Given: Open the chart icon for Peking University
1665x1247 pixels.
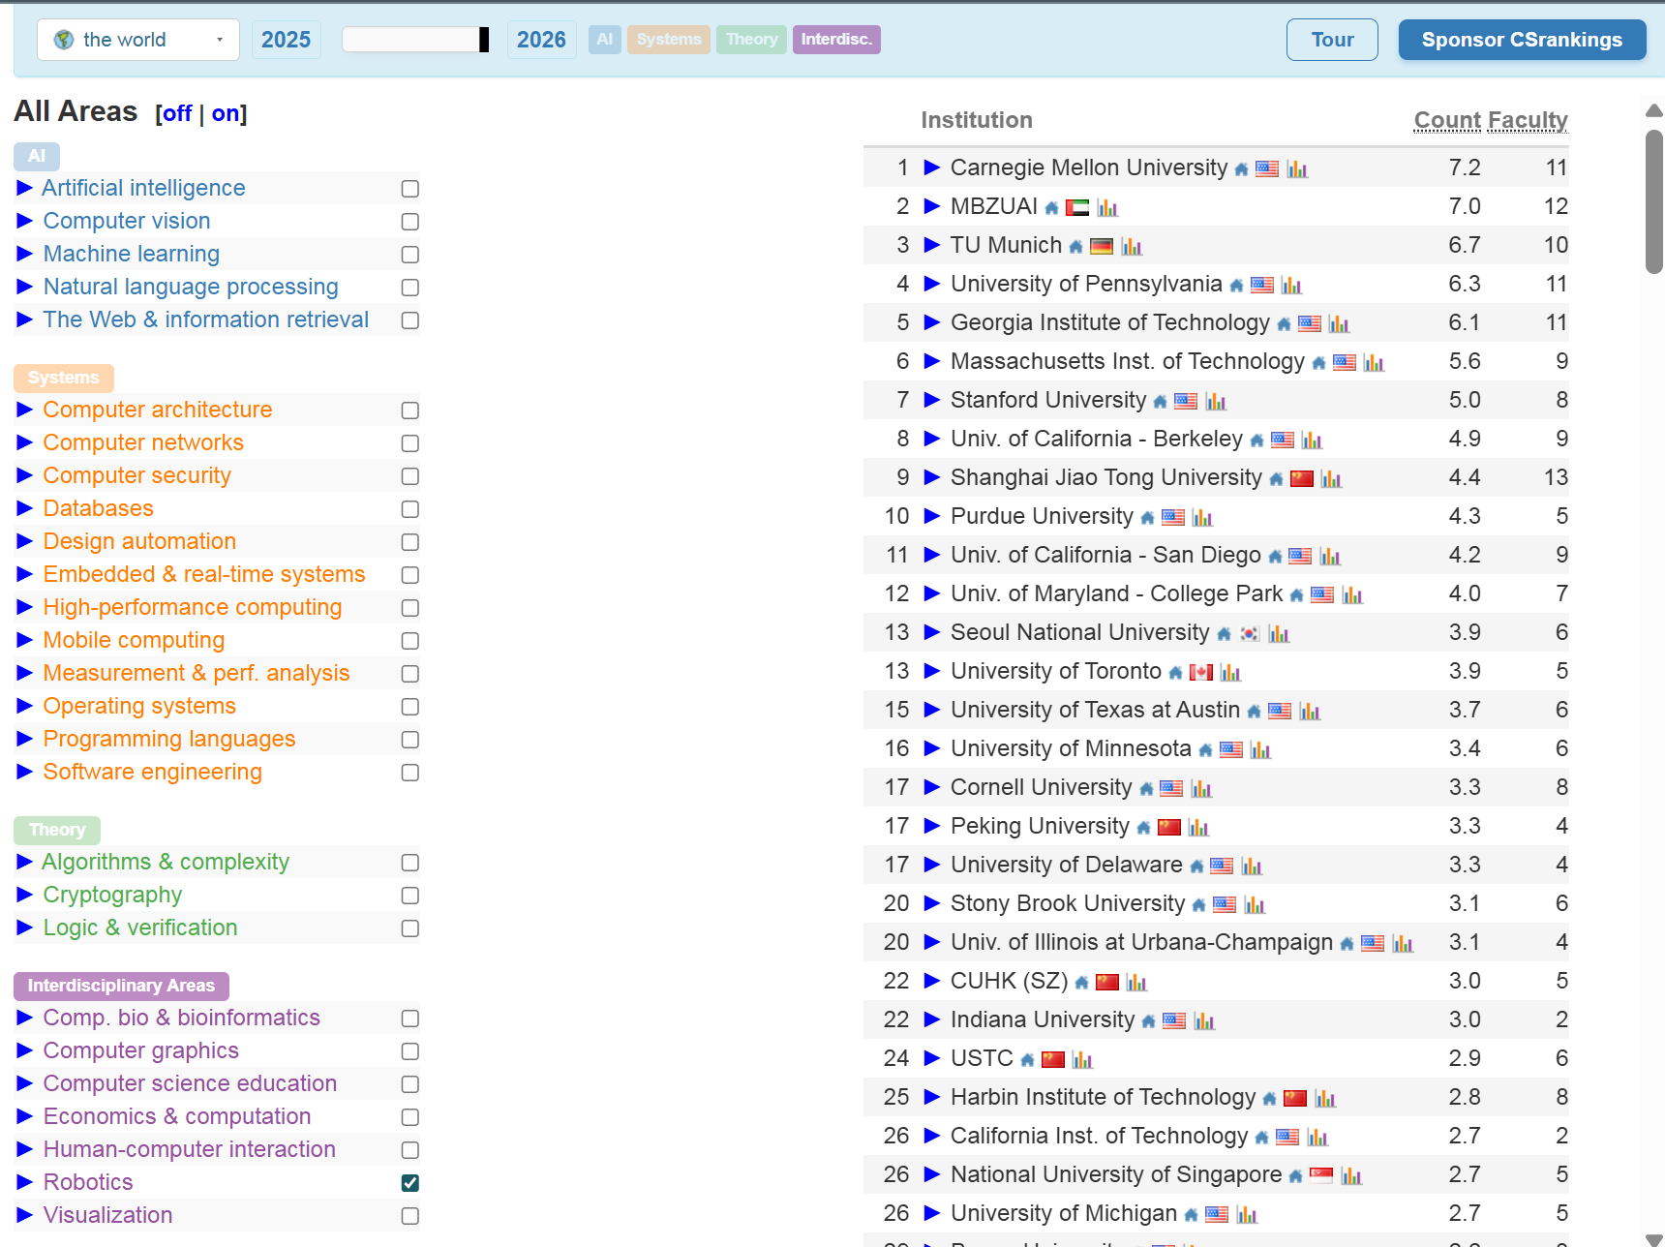Looking at the screenshot, I should tap(1198, 828).
